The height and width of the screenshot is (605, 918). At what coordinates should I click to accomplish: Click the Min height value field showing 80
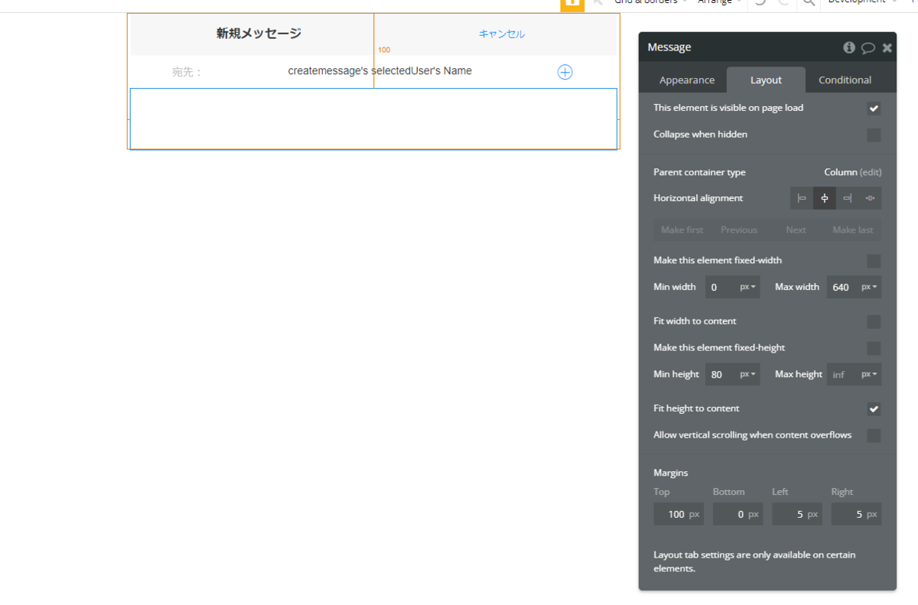[720, 374]
